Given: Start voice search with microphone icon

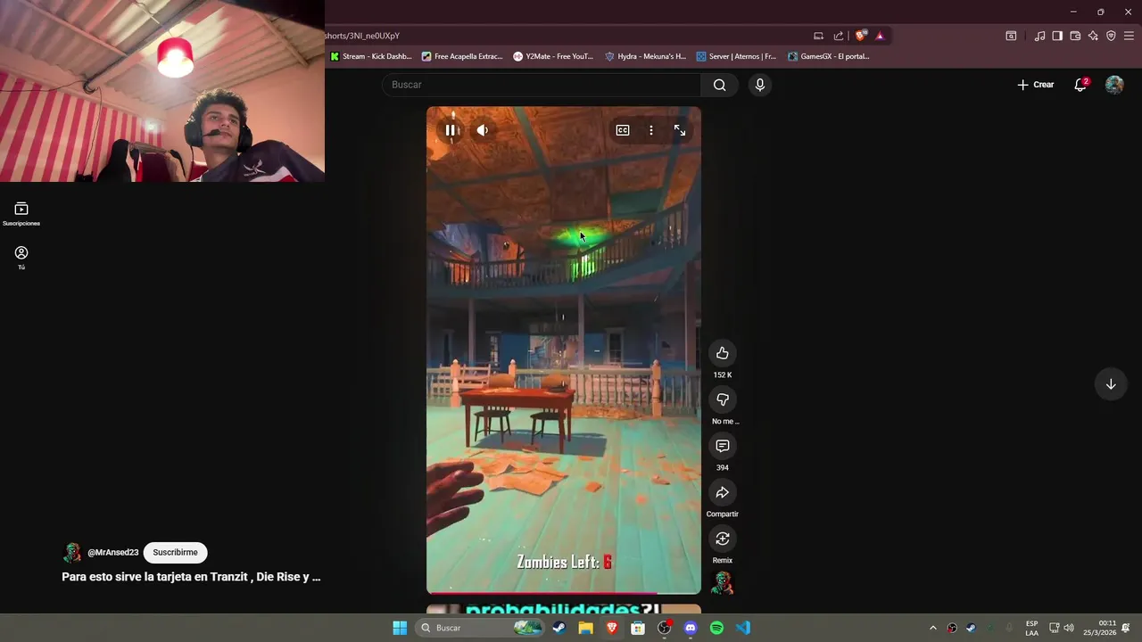Looking at the screenshot, I should click(760, 85).
